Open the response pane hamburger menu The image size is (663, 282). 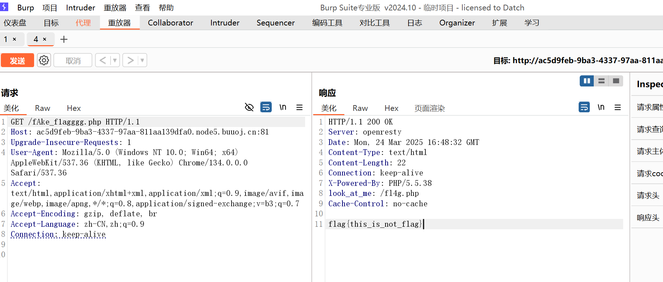point(617,107)
